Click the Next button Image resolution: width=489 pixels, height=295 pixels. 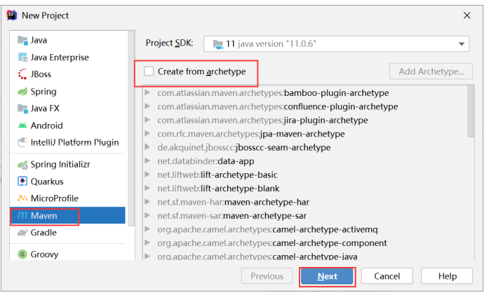[x=327, y=276]
